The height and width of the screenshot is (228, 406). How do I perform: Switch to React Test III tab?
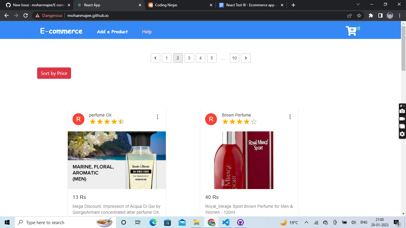[251, 5]
